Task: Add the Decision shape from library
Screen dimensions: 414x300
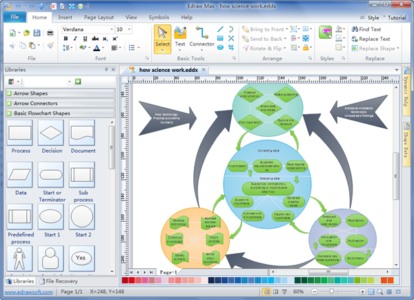Action: [50, 133]
